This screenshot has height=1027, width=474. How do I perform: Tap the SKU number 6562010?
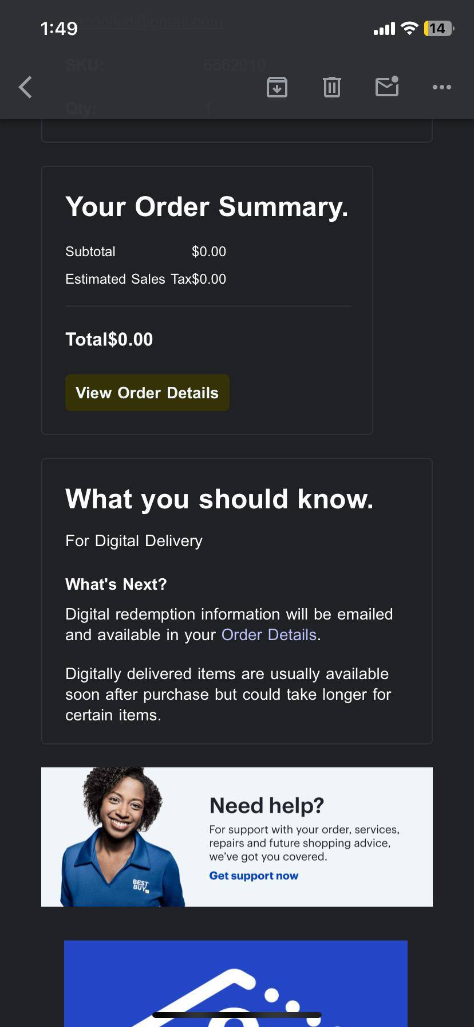pyautogui.click(x=235, y=65)
